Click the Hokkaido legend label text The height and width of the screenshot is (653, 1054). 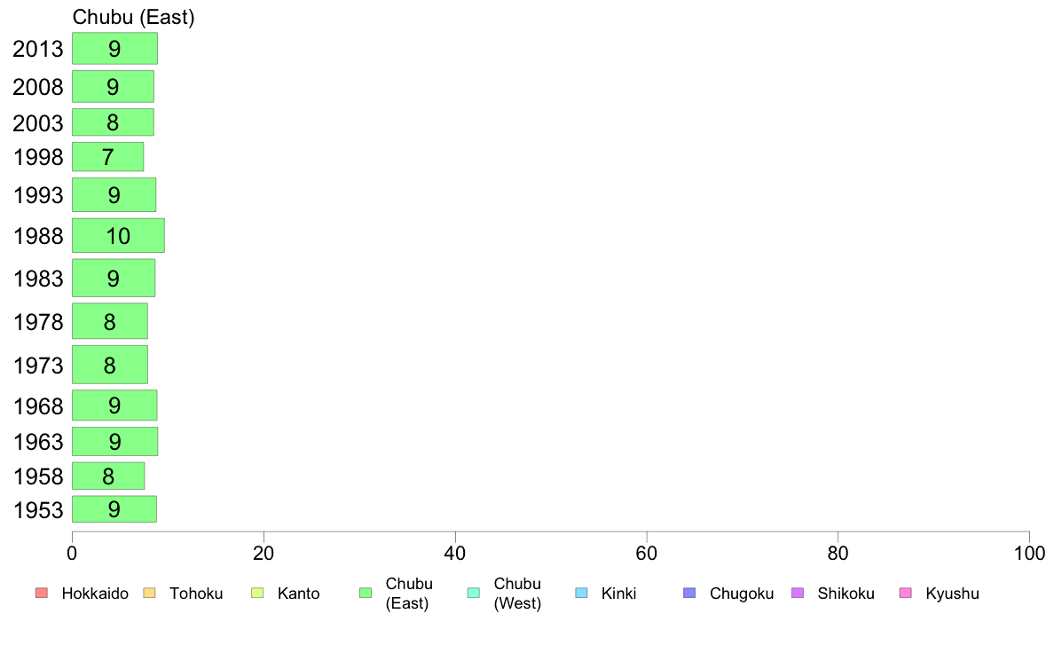95,594
